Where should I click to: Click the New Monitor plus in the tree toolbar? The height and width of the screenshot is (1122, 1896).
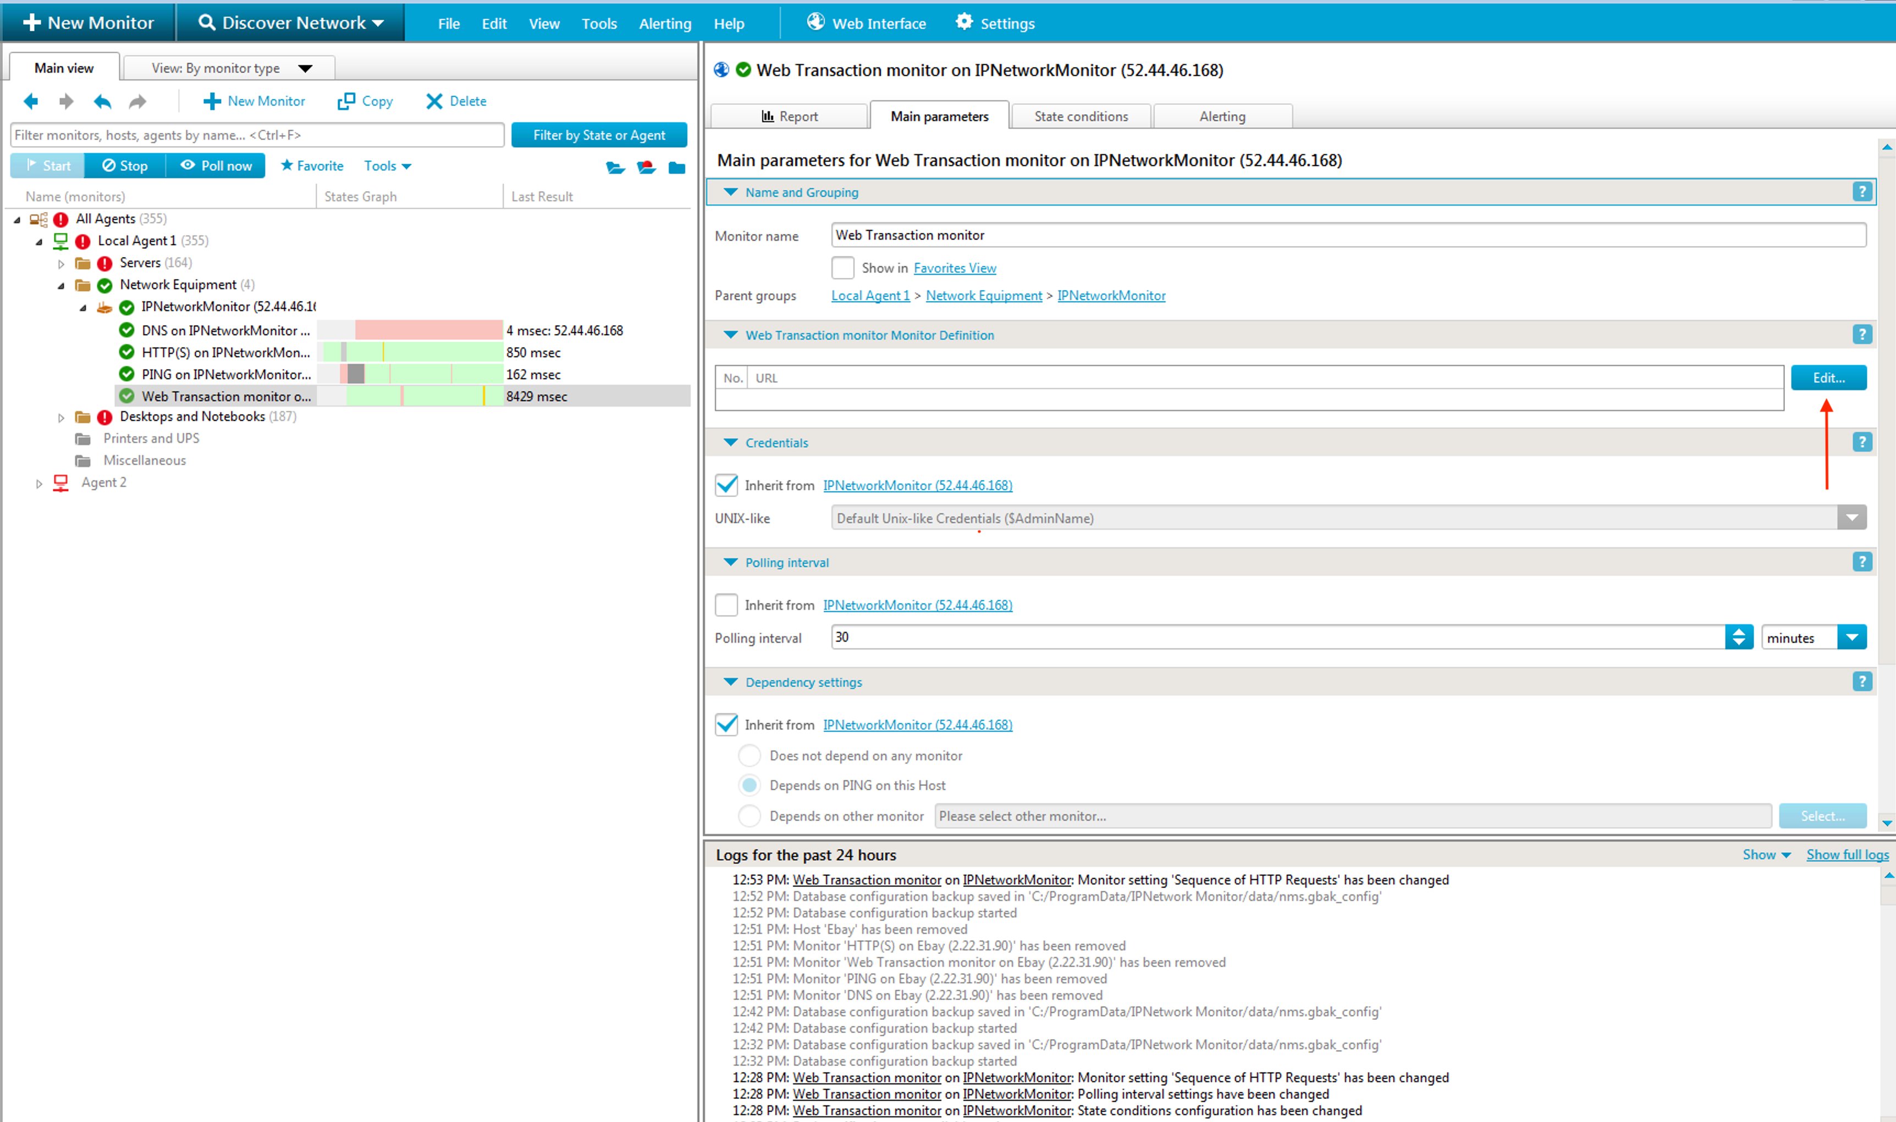pyautogui.click(x=253, y=101)
